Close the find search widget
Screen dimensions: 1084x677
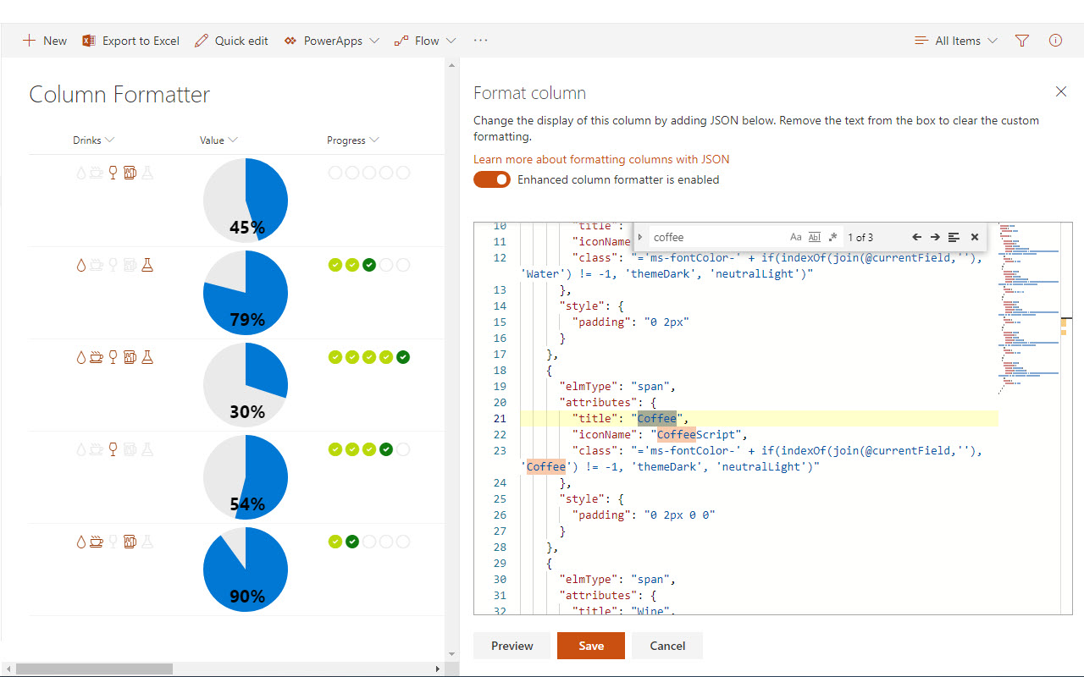coord(975,237)
